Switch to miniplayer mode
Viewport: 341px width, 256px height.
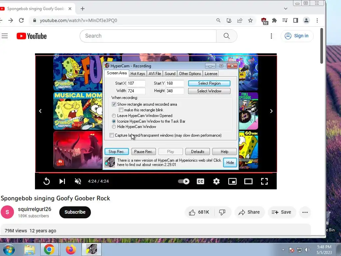pyautogui.click(x=232, y=181)
